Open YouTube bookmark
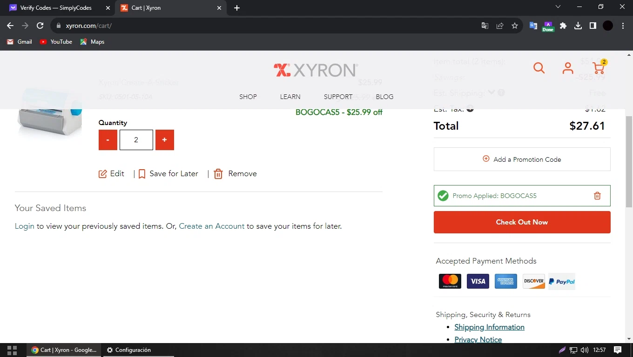This screenshot has width=633, height=357. pyautogui.click(x=56, y=42)
